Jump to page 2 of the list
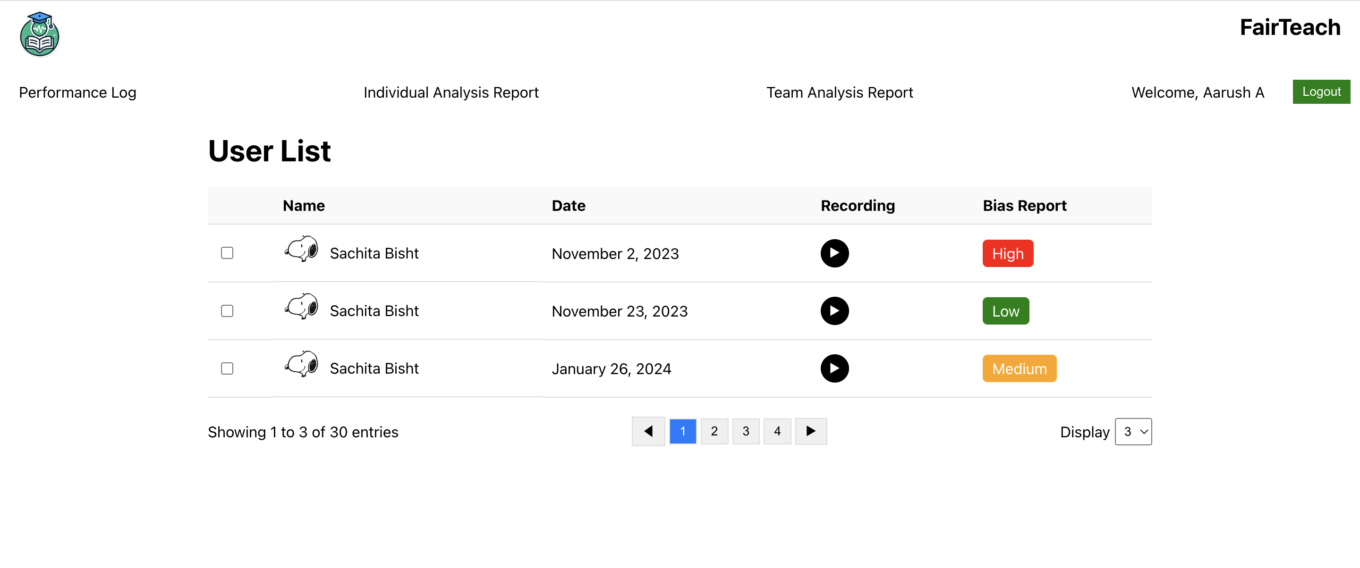Image resolution: width=1360 pixels, height=568 pixels. click(714, 431)
